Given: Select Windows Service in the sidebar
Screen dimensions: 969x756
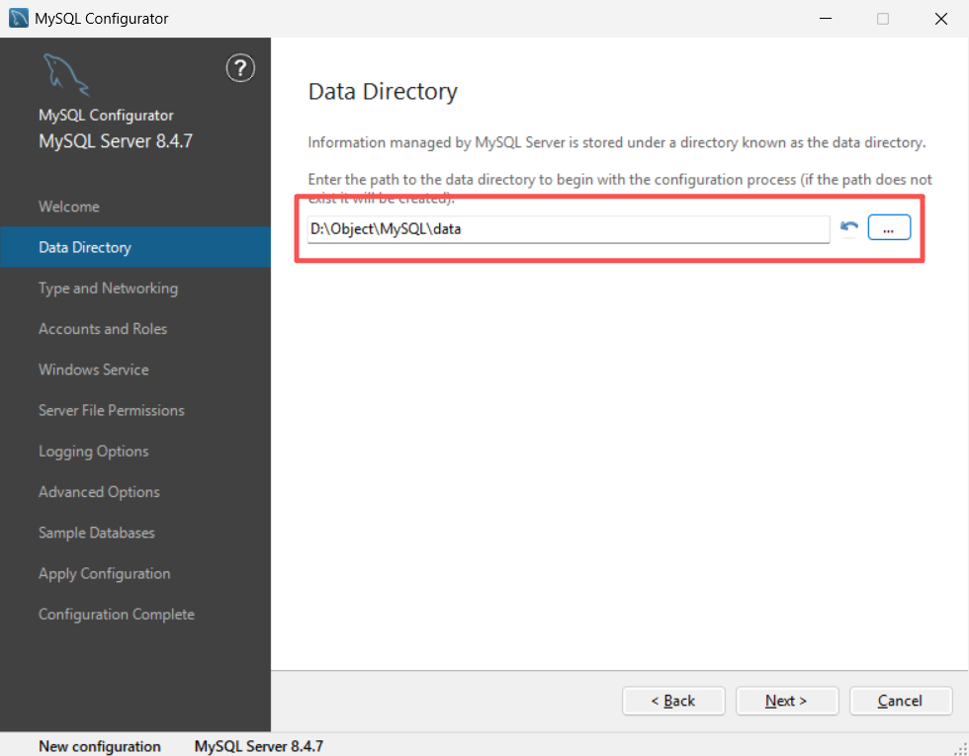Looking at the screenshot, I should point(94,370).
